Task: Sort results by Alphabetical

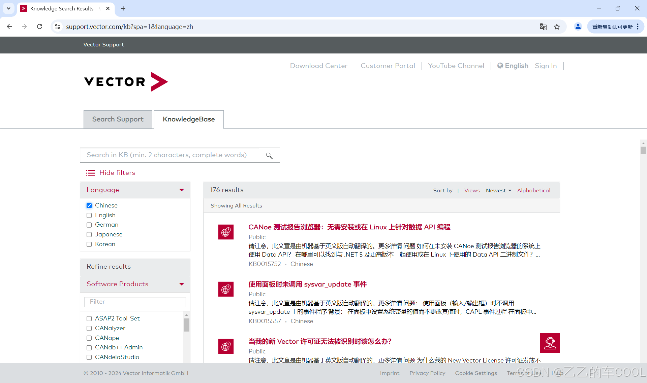Action: 533,191
